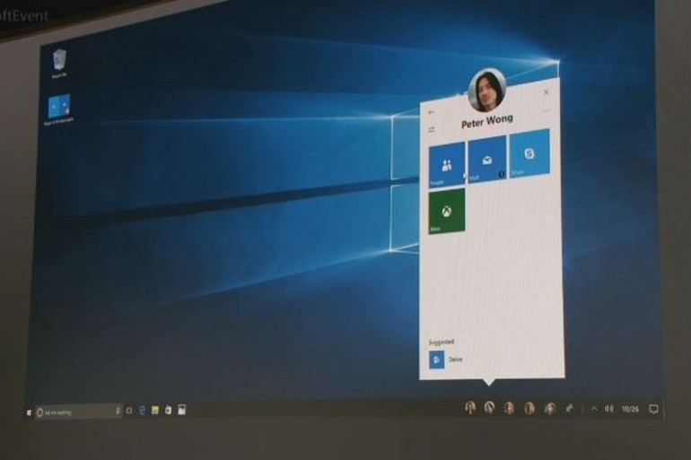Launch the Skype tile in contact panel
The width and height of the screenshot is (691, 460).
pos(529,154)
